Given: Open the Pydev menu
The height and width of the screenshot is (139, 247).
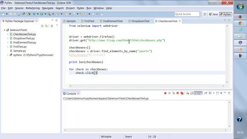Looking at the screenshot, I should 81,8.
